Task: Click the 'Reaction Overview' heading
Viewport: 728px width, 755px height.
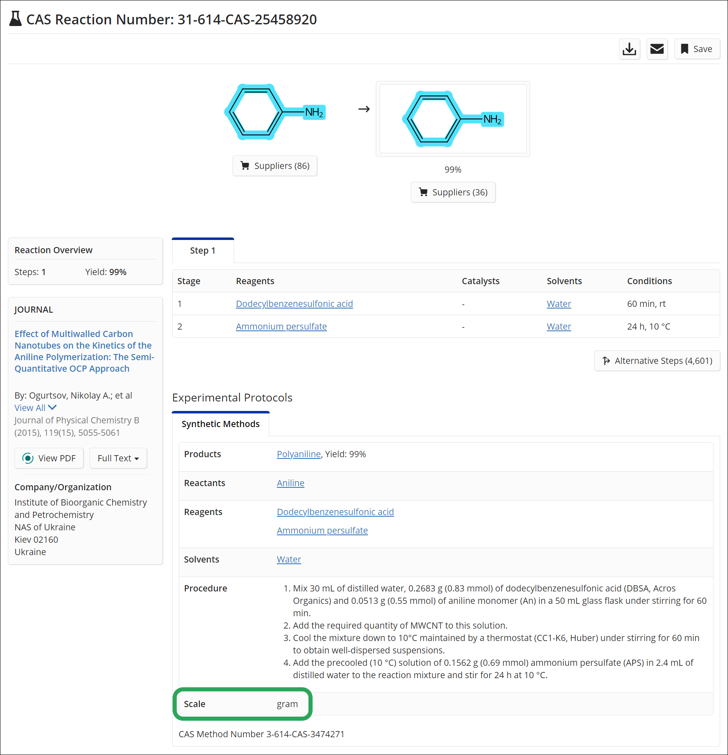Action: click(53, 250)
